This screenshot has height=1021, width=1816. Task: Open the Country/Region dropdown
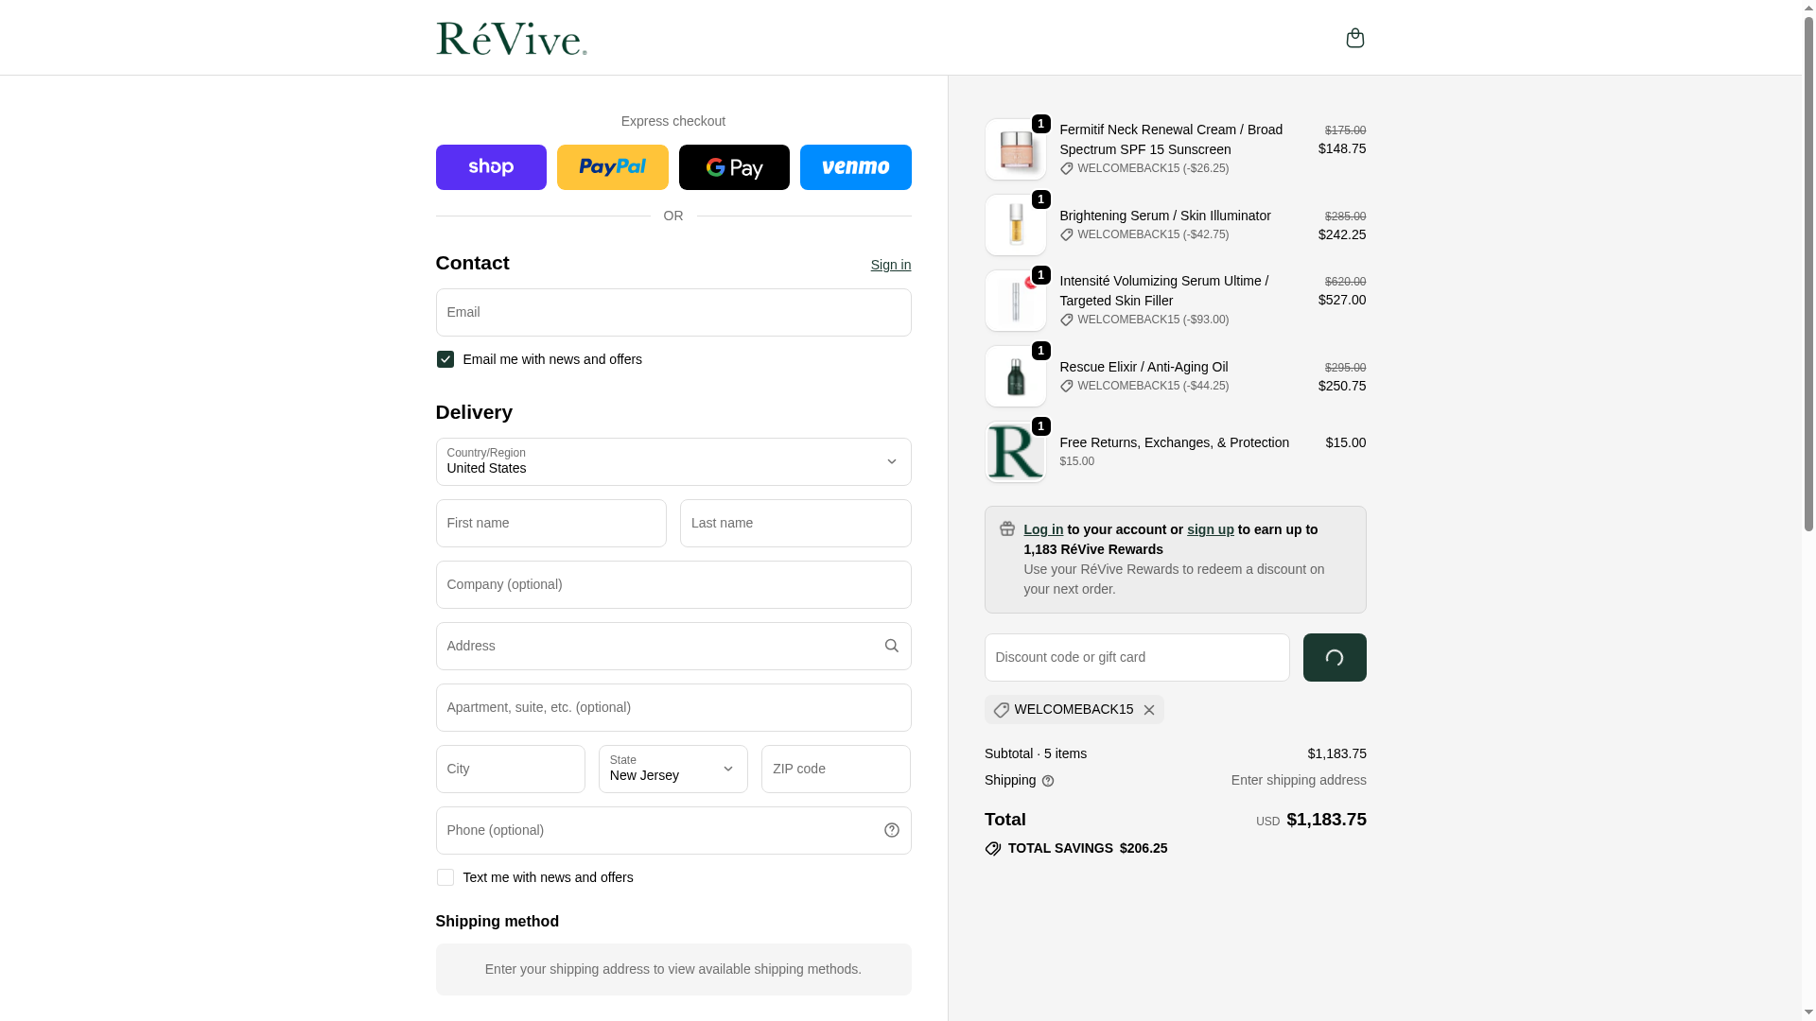click(x=672, y=461)
